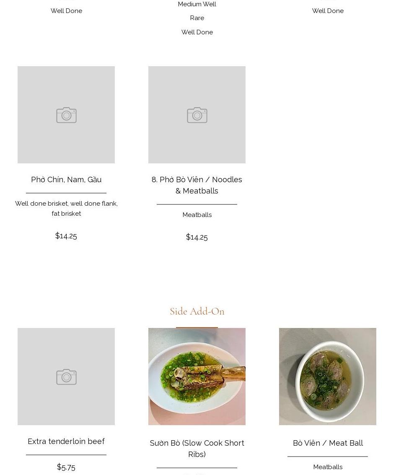Screen dimensions: 396x475
Task: Click the Extra tenderloin beef title
Action: [x=66, y=441]
